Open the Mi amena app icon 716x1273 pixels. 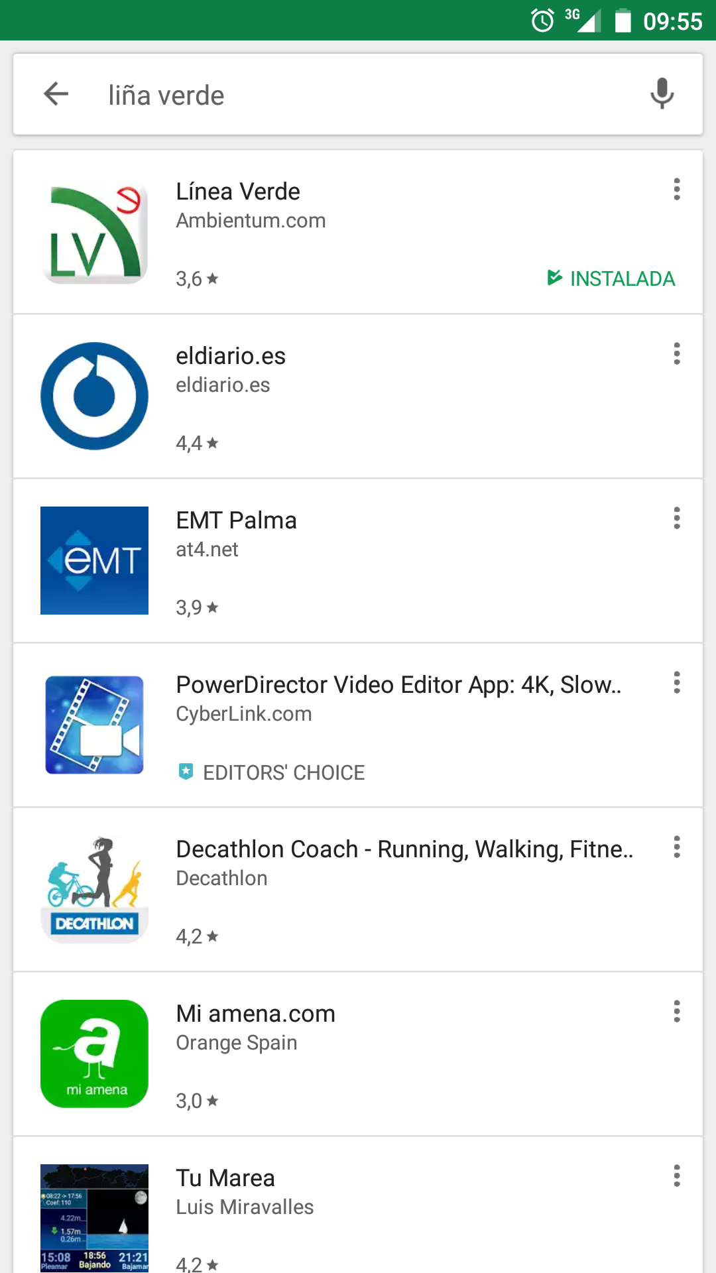coord(94,1054)
